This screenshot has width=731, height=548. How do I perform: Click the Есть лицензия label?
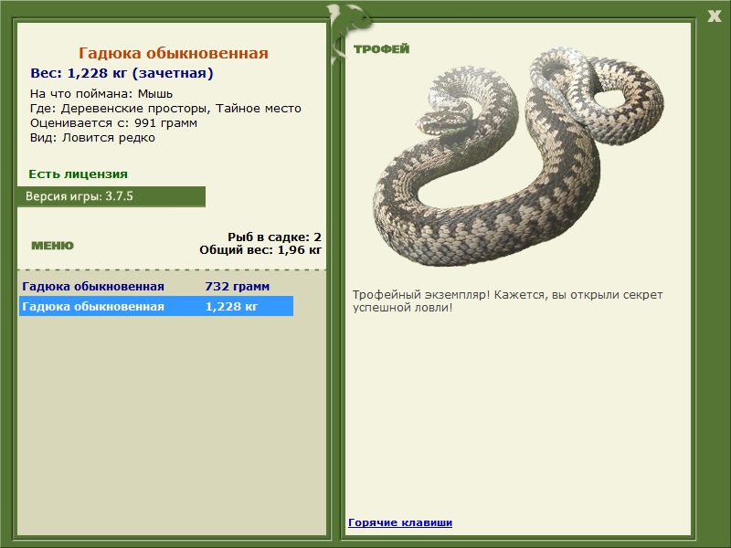(78, 174)
